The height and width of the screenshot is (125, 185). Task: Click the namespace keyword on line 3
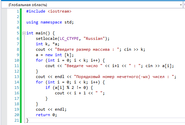click(x=51, y=22)
